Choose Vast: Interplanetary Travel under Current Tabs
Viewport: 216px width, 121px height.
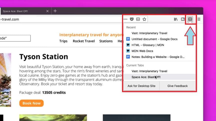160,71
